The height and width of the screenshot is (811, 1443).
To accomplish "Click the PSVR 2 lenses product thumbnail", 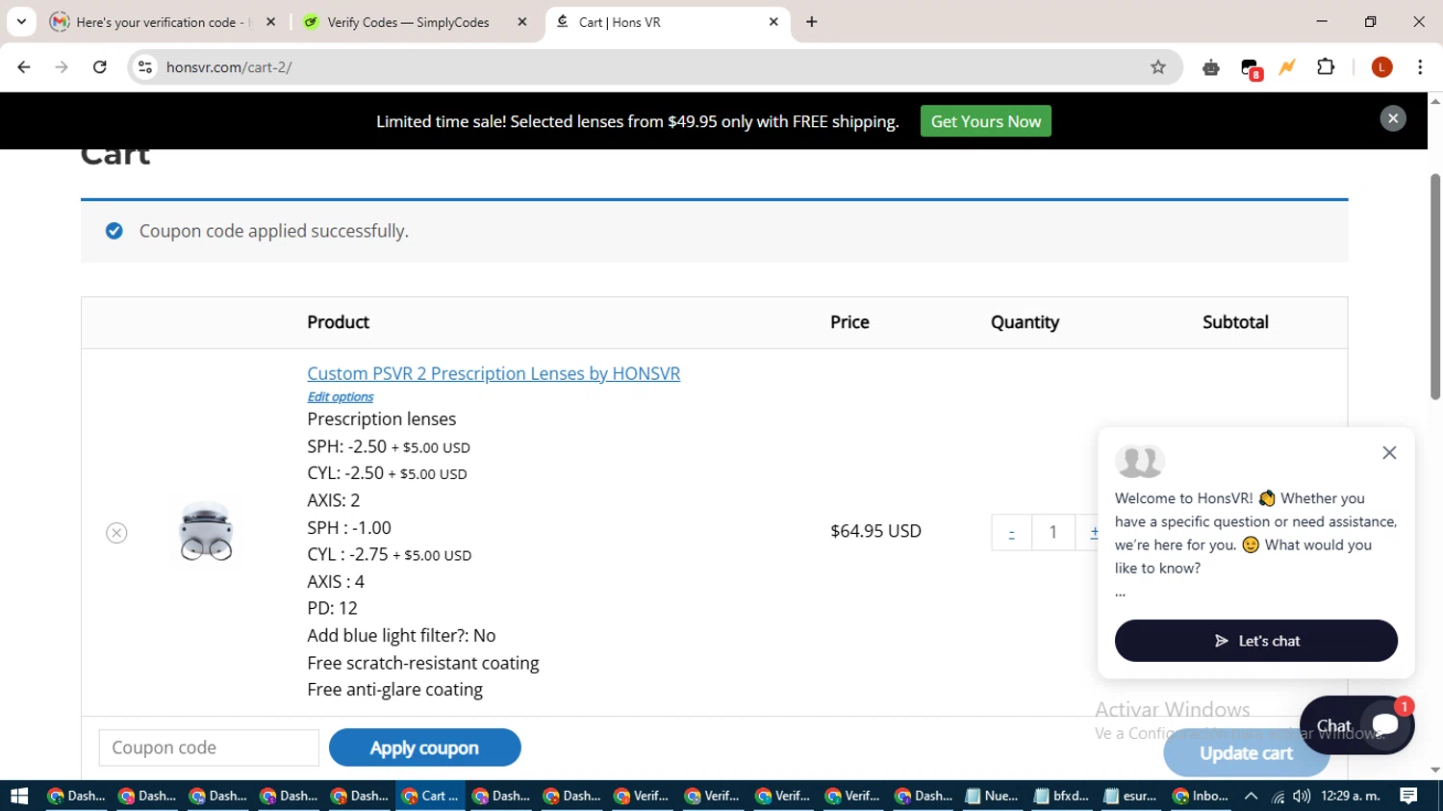I will coord(206,531).
